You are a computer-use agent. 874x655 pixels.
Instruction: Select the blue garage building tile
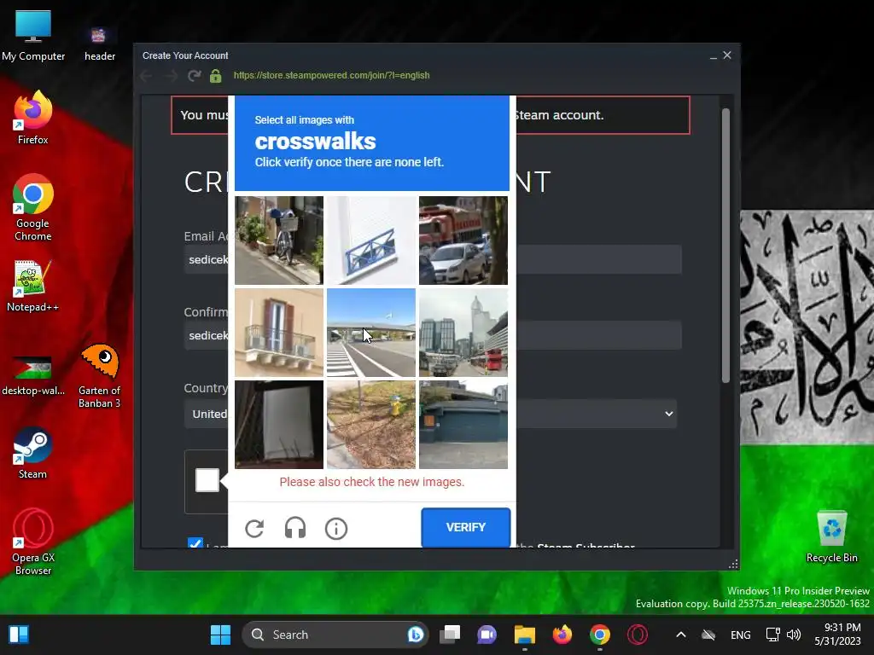coord(463,425)
